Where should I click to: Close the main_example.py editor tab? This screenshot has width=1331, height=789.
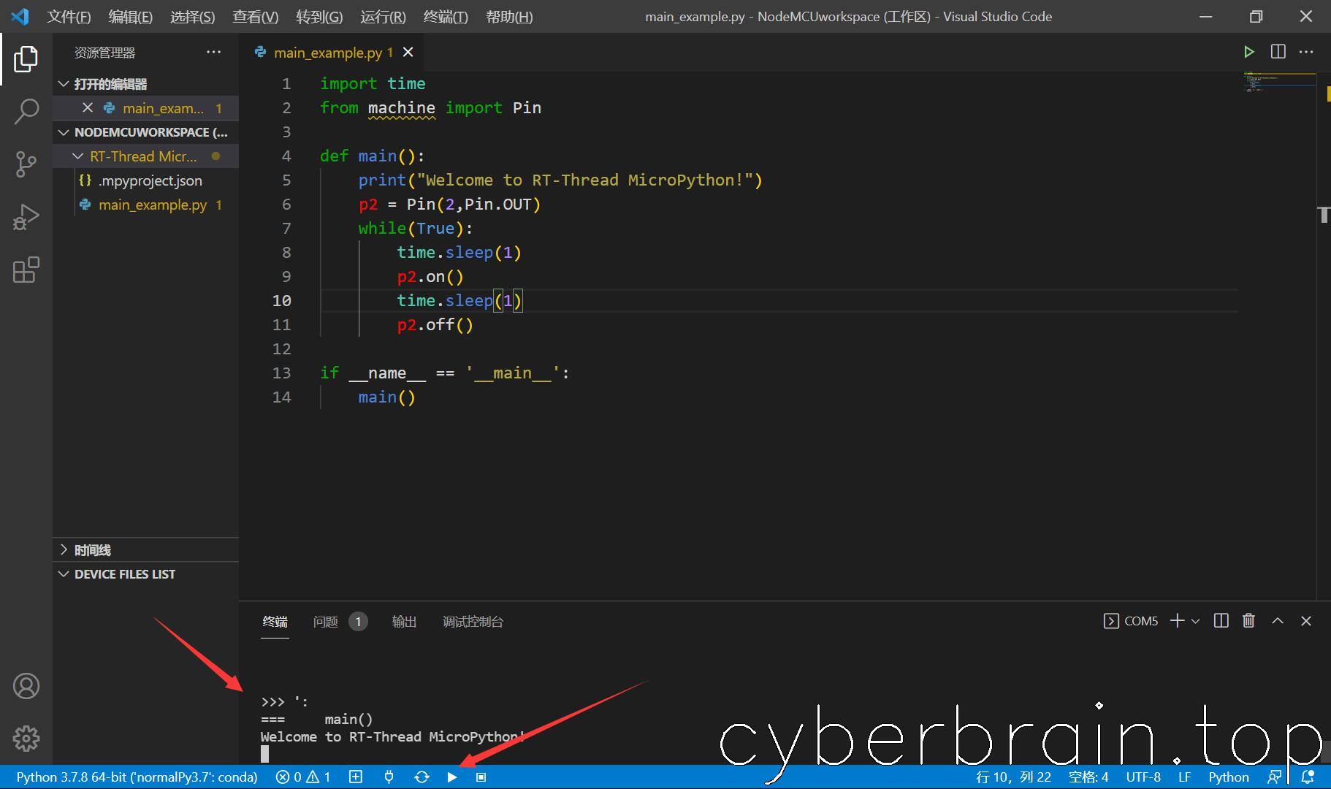point(408,52)
